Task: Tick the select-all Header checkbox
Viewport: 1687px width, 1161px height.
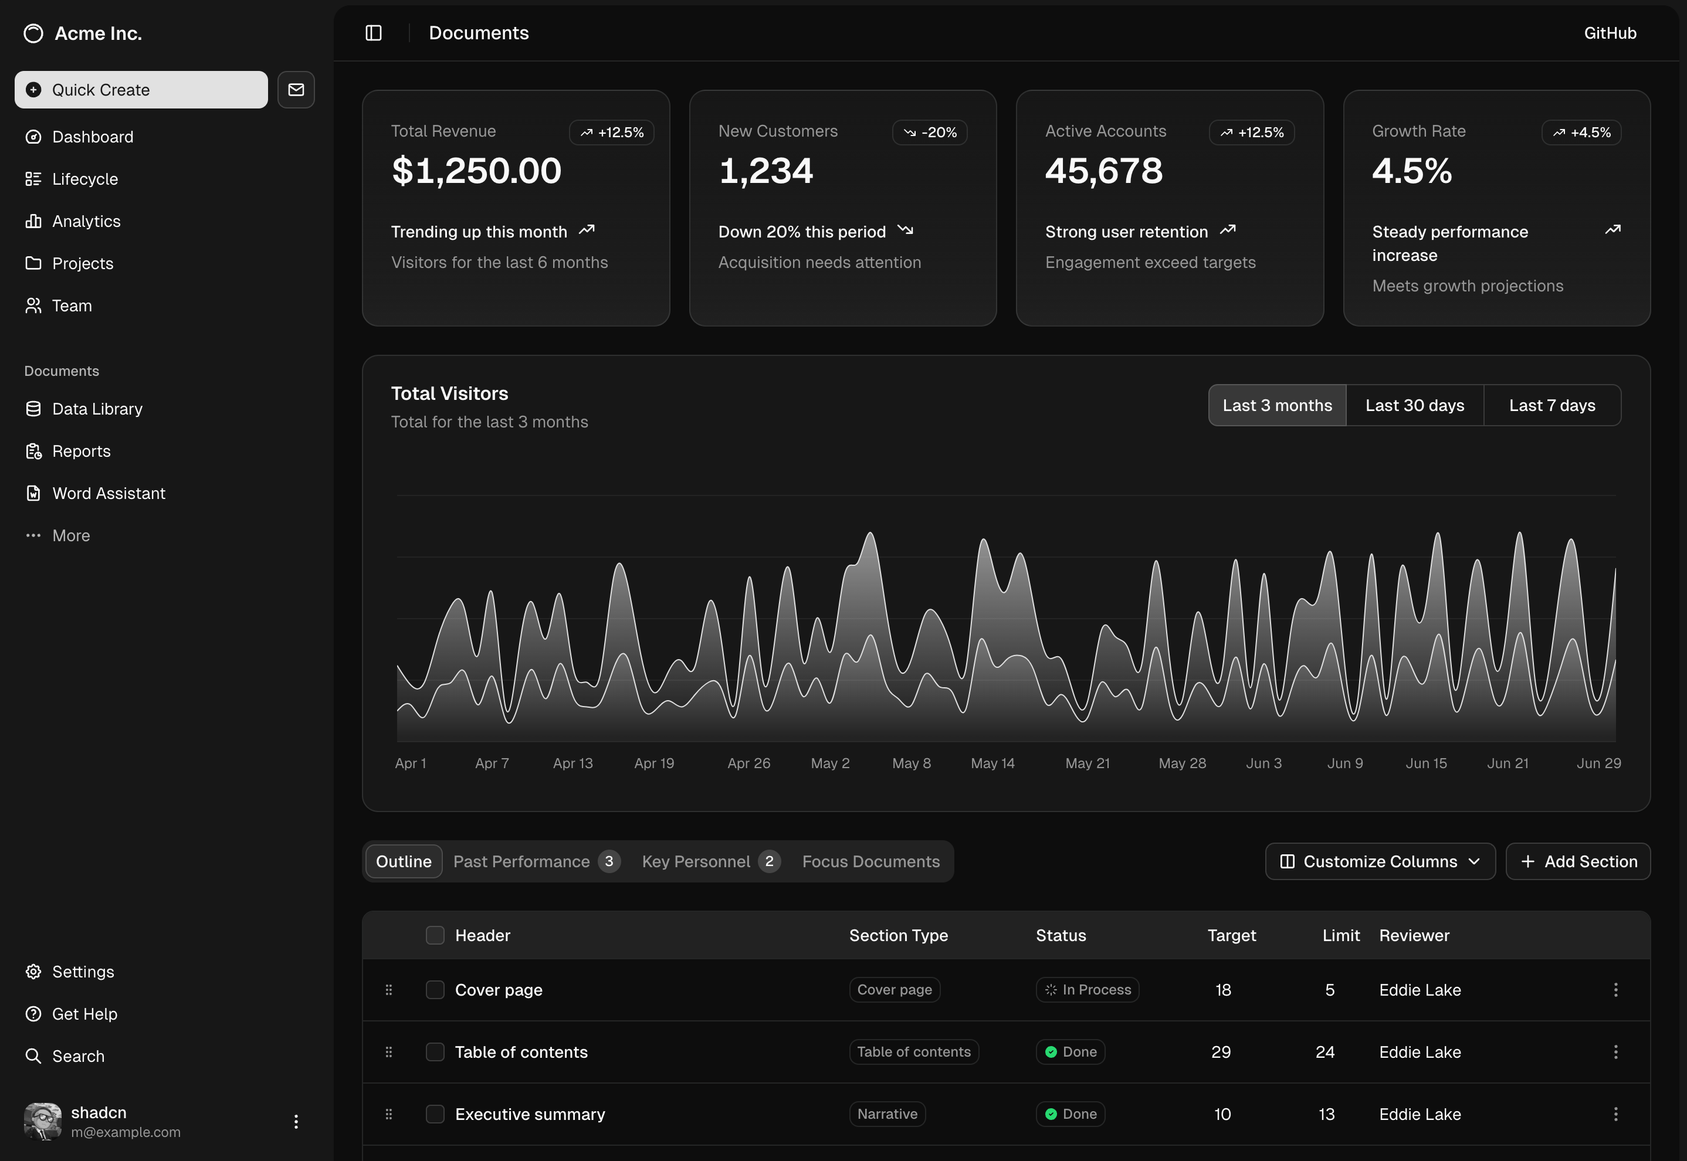Action: click(435, 935)
